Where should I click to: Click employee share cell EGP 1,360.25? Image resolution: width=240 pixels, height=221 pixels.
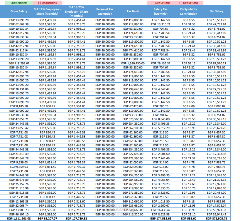(x=47, y=202)
